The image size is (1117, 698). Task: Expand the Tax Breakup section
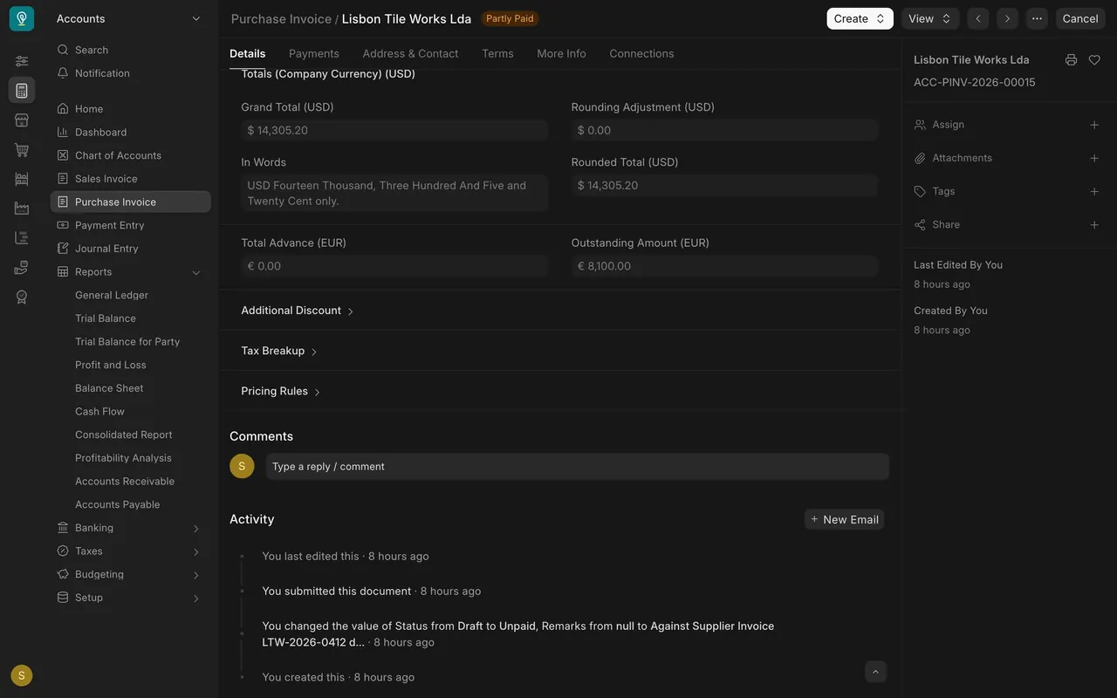pos(279,351)
